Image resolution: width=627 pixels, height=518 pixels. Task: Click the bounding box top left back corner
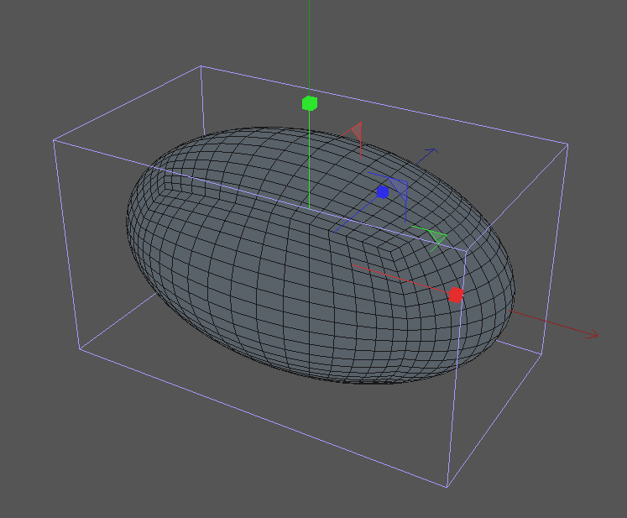point(200,66)
